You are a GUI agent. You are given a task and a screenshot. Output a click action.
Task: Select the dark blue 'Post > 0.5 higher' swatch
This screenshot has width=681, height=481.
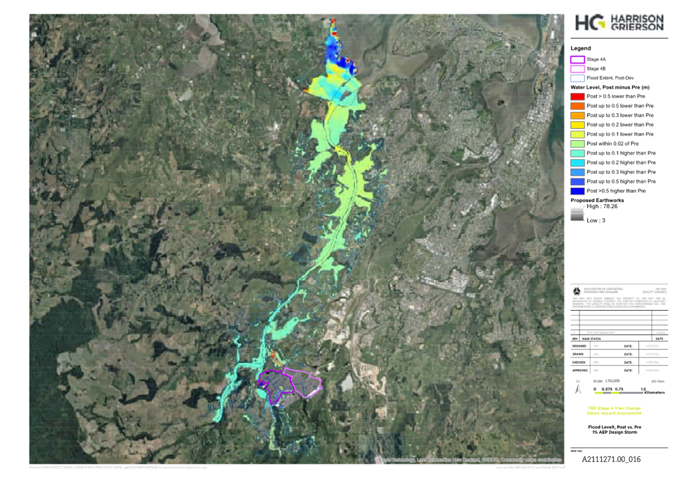point(578,192)
